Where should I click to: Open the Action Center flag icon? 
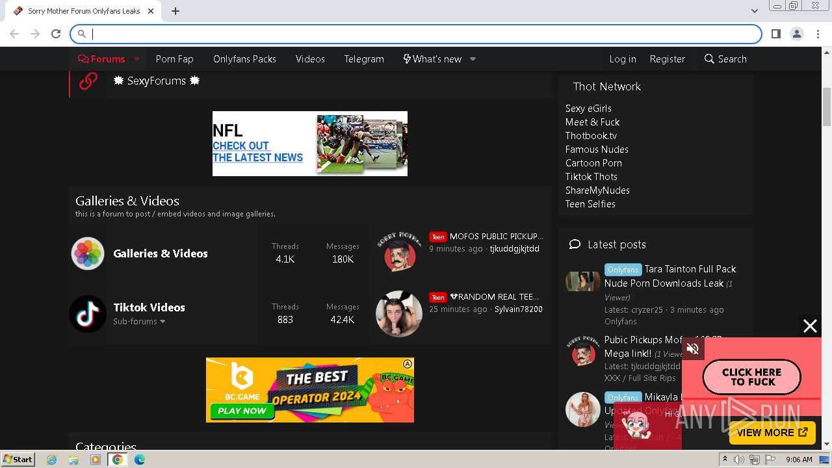point(770,460)
